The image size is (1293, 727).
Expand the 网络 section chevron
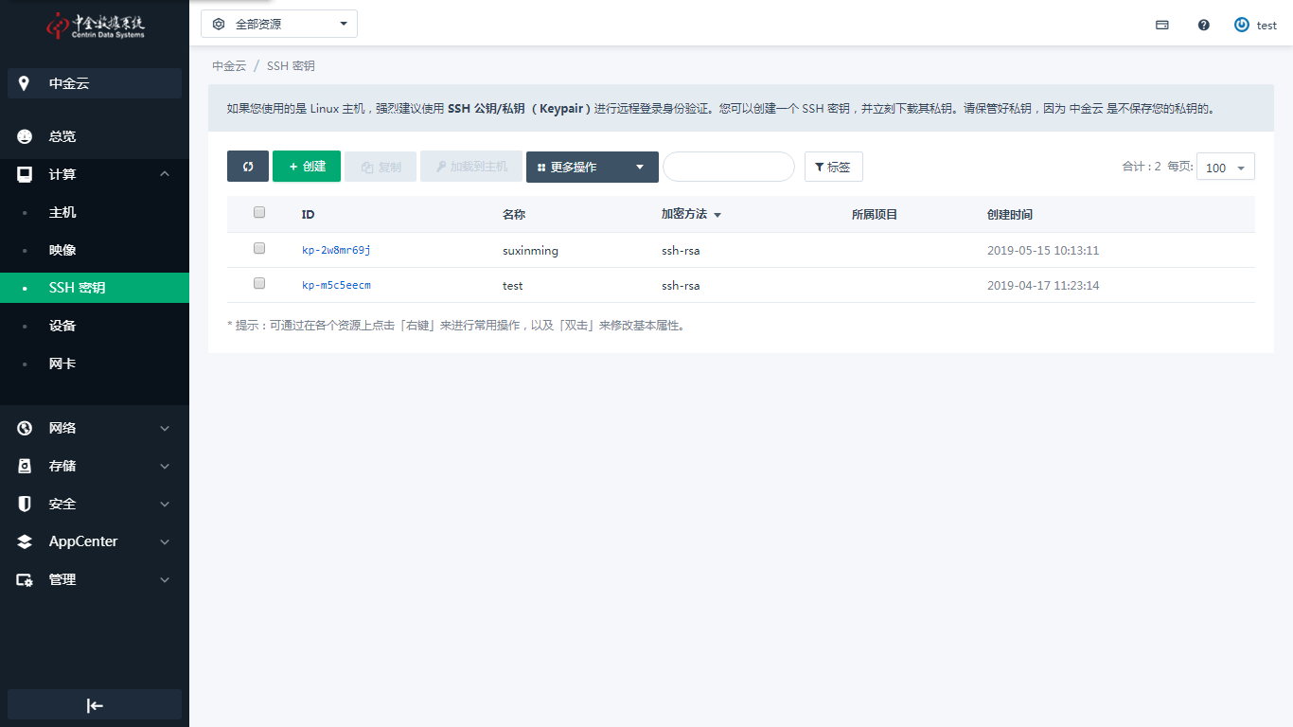point(165,429)
